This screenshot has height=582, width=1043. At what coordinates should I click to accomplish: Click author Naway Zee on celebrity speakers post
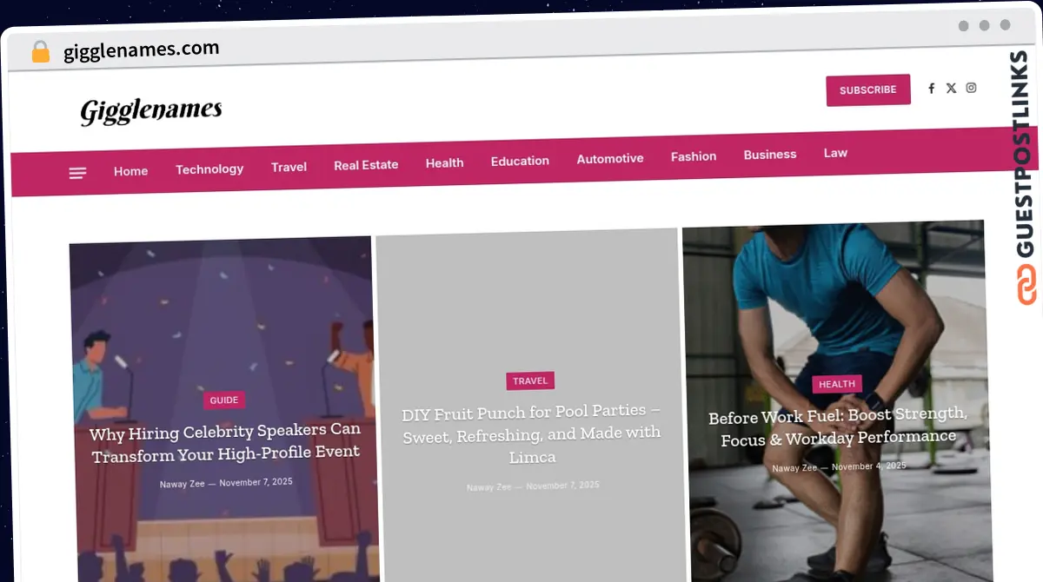coord(182,484)
